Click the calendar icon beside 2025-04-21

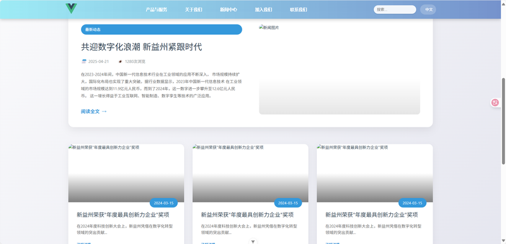tap(84, 61)
